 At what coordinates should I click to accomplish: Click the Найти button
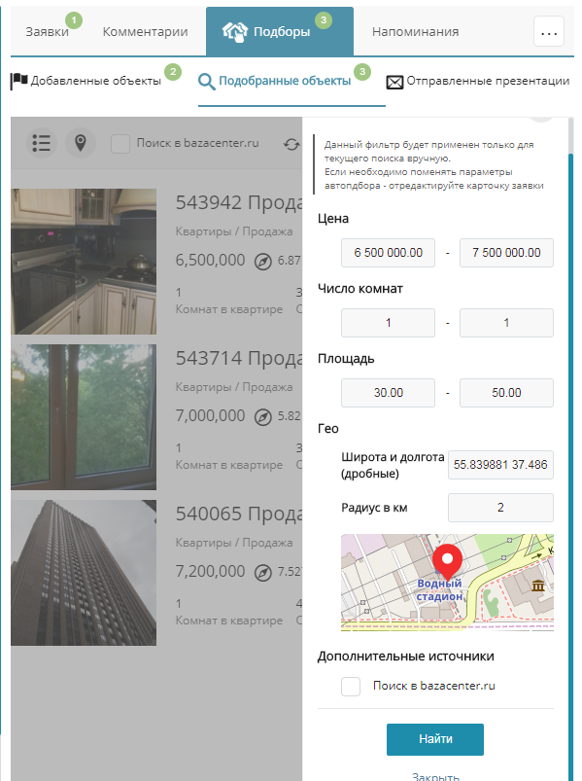click(435, 739)
